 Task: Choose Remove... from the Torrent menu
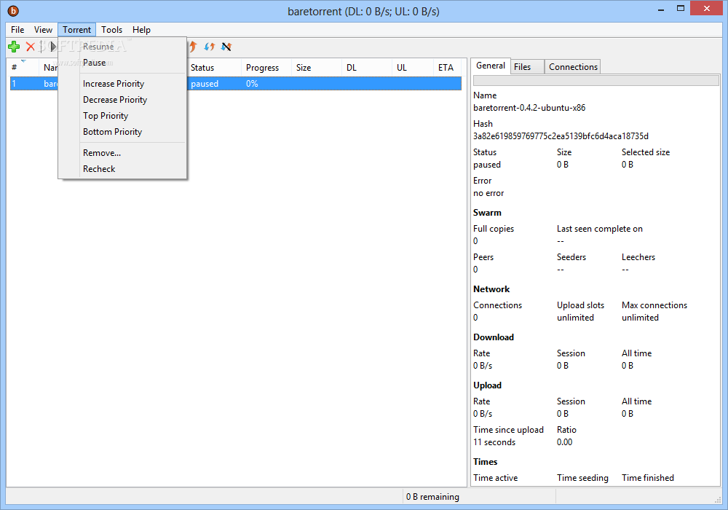pyautogui.click(x=122, y=153)
